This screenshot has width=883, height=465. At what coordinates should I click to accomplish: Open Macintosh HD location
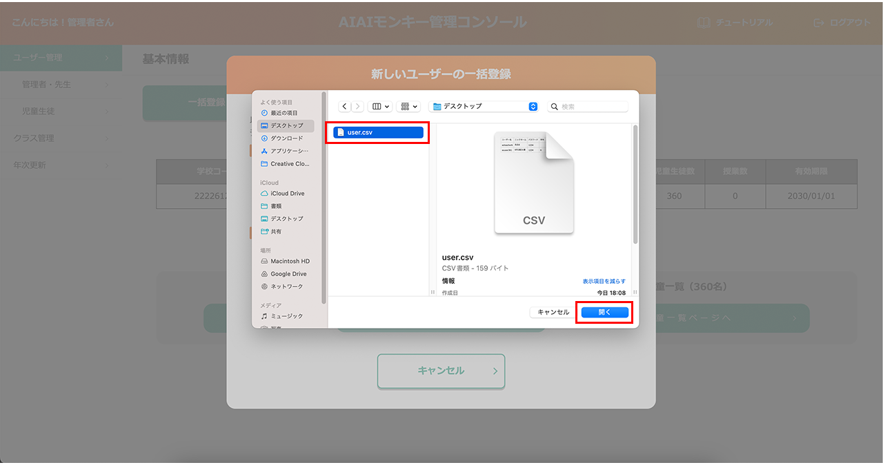pos(290,262)
